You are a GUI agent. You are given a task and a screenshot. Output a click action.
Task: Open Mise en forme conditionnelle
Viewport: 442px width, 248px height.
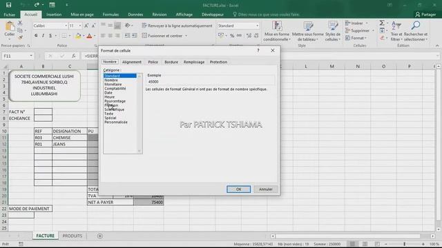277,31
